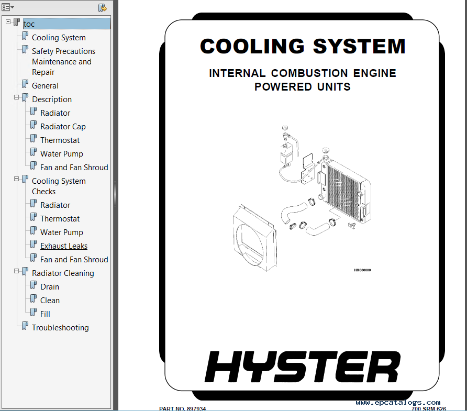Open Fan and Fan Shroud under Cooling System Checks
Viewport: 467px width, 411px height.
[74, 260]
